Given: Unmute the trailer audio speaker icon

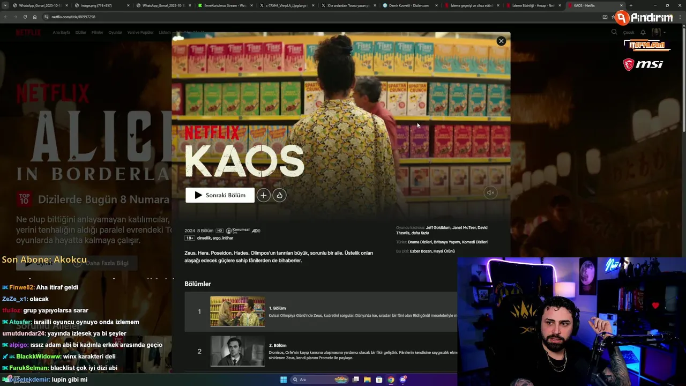Looking at the screenshot, I should click(490, 193).
